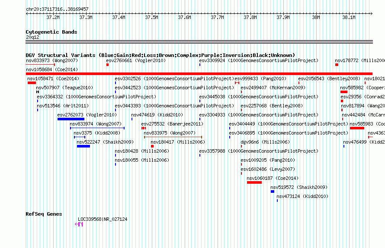
Task: Click nsv180428 (Mills2006) label
Action: click(x=142, y=151)
